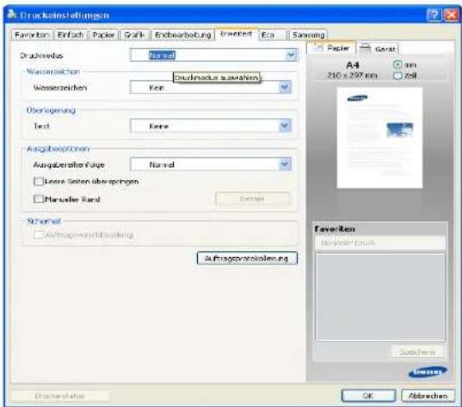Viewport: 462px width, 407px height.
Task: Expand the Wasserzeichen dropdown
Action: point(211,87)
